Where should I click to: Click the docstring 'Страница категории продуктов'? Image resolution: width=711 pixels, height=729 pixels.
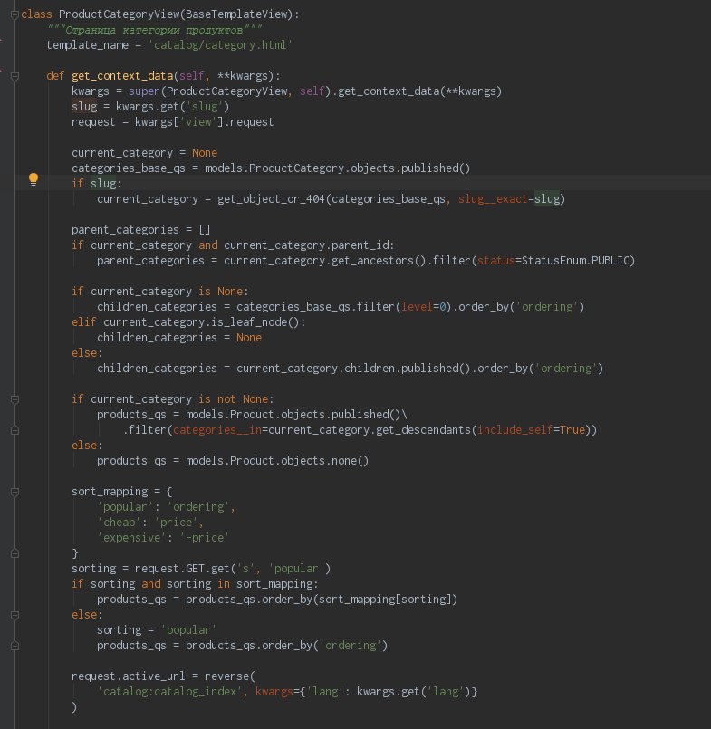(x=154, y=30)
